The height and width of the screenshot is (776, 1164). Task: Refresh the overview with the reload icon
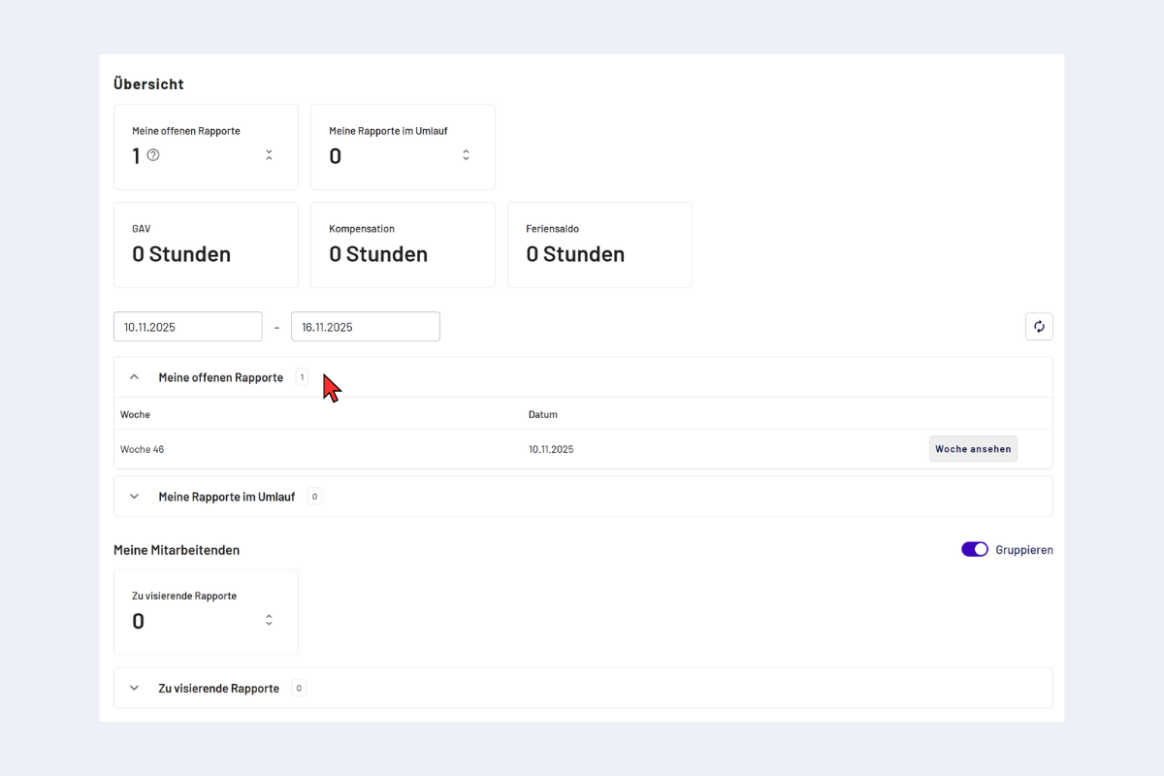click(1039, 327)
